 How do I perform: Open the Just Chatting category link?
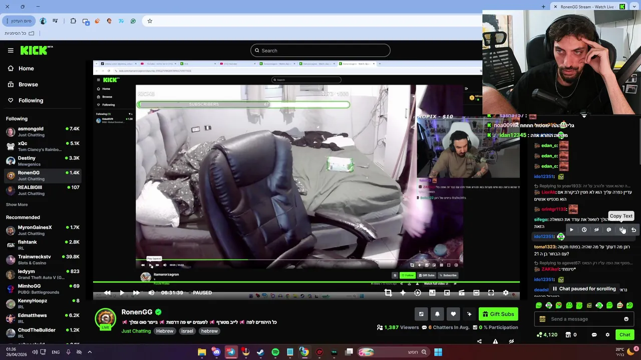136,331
